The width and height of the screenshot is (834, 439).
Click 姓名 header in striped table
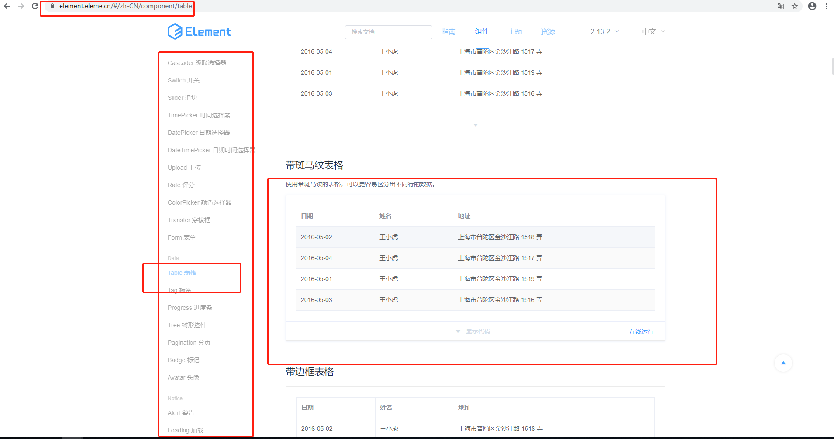click(x=386, y=216)
